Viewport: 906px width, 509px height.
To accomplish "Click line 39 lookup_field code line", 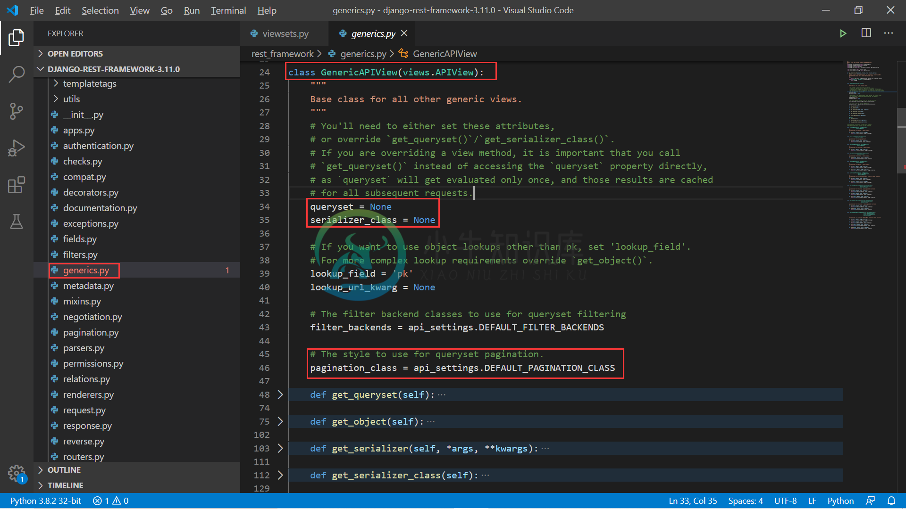I will coord(361,273).
